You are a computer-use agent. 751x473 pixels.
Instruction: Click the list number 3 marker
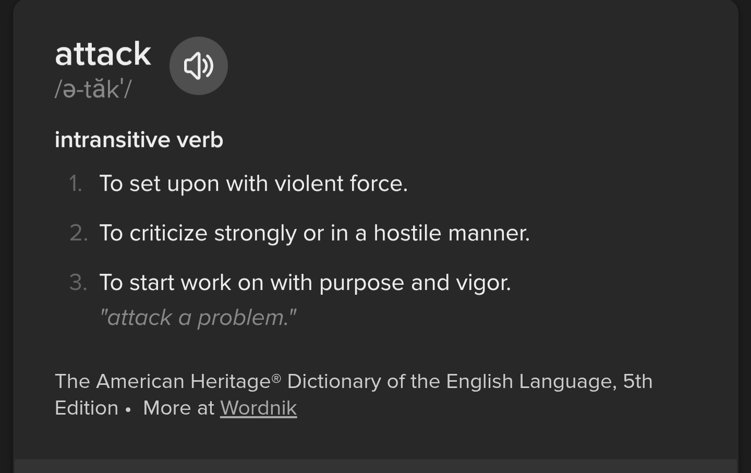(x=78, y=283)
